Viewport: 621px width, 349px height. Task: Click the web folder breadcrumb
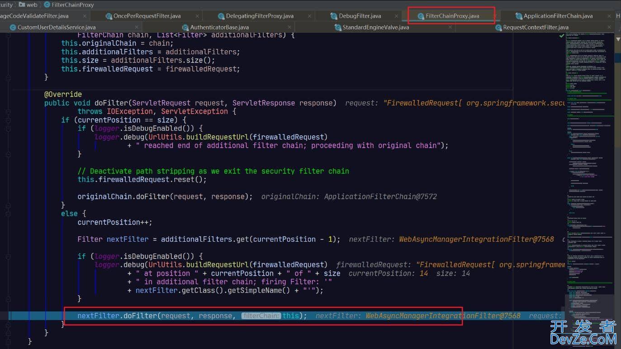click(x=28, y=5)
